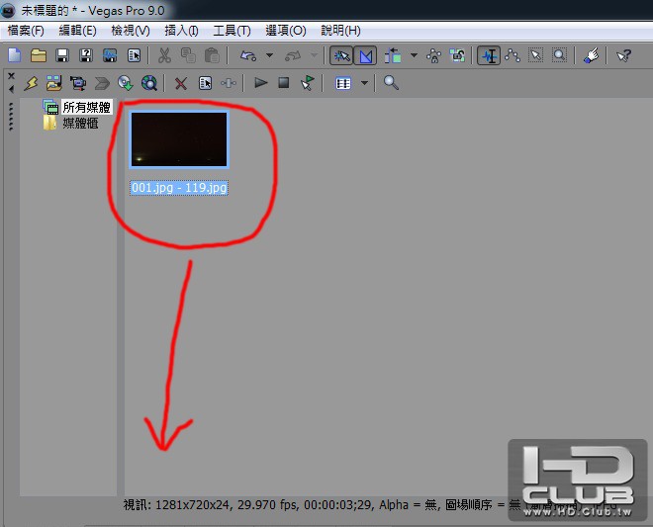Open the 檔案(F) menu
This screenshot has height=527, width=653.
[26, 31]
